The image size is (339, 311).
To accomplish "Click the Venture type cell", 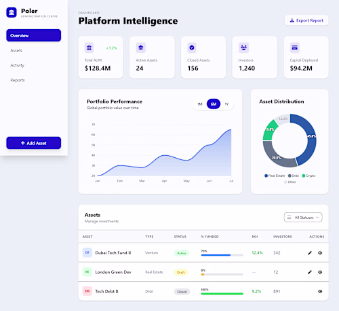I will click(152, 253).
